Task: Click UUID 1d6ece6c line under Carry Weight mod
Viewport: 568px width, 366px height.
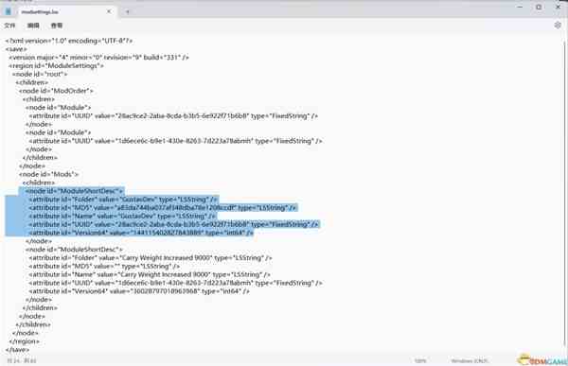Action: pos(175,283)
